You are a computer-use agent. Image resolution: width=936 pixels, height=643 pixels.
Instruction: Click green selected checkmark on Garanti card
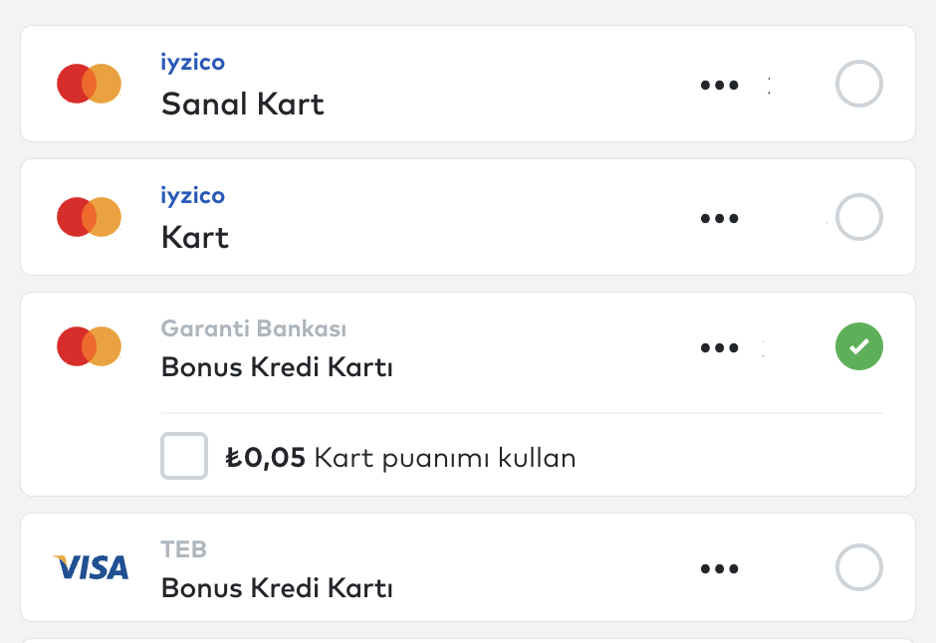click(x=858, y=346)
